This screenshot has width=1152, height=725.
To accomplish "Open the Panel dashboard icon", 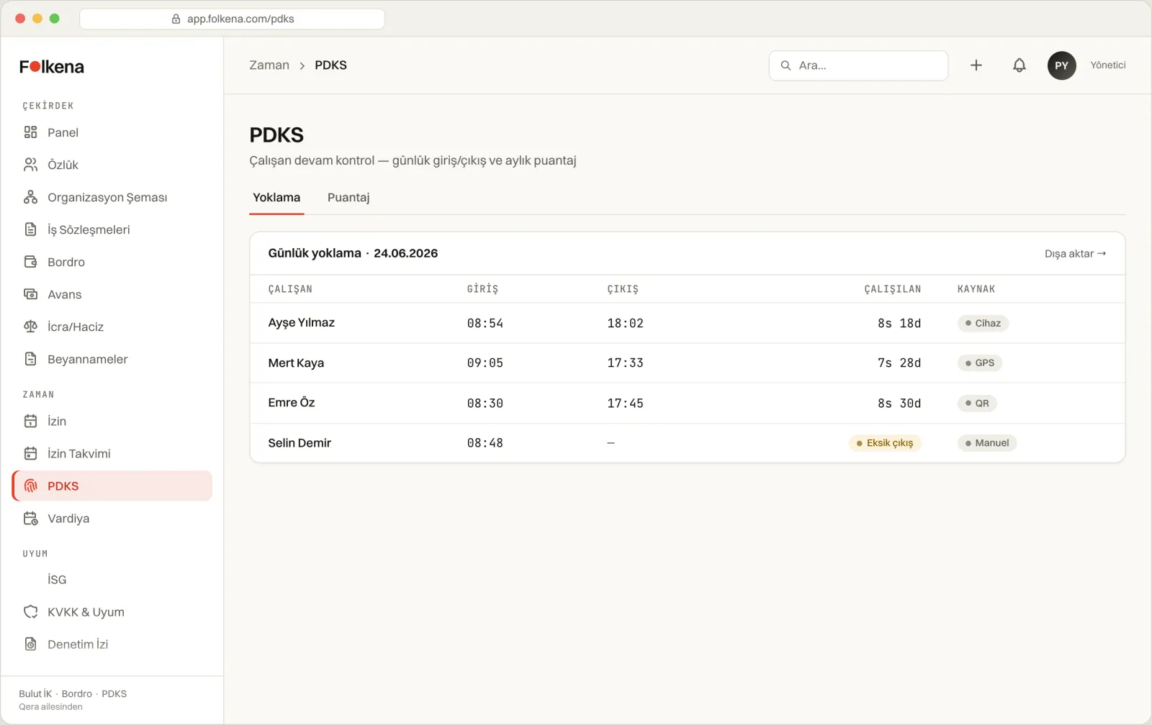I will point(30,132).
